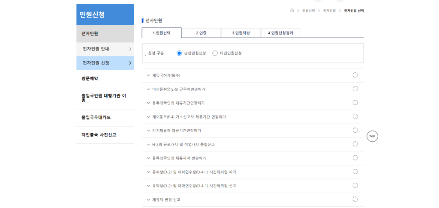The height and width of the screenshot is (208, 439).
Task: Expand 비전문취업(E-9) 근무처변경허가 chevron
Action: (148, 89)
